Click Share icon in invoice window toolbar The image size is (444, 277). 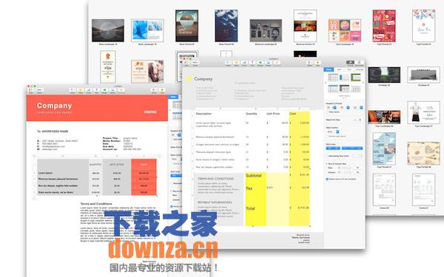(309, 63)
